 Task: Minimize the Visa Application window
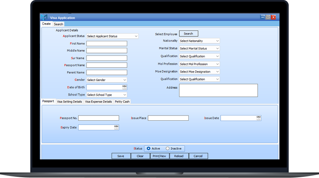click(262, 17)
